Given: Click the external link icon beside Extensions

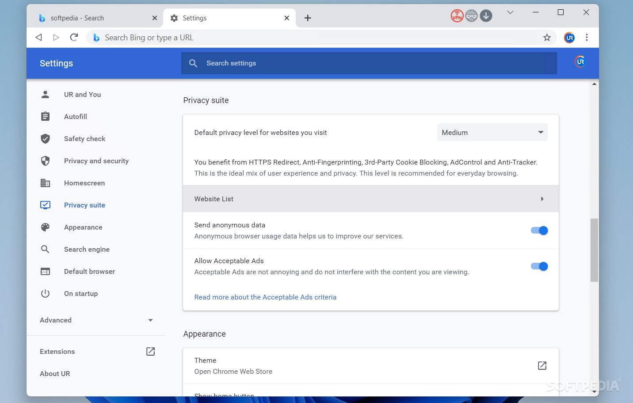Looking at the screenshot, I should [x=150, y=351].
